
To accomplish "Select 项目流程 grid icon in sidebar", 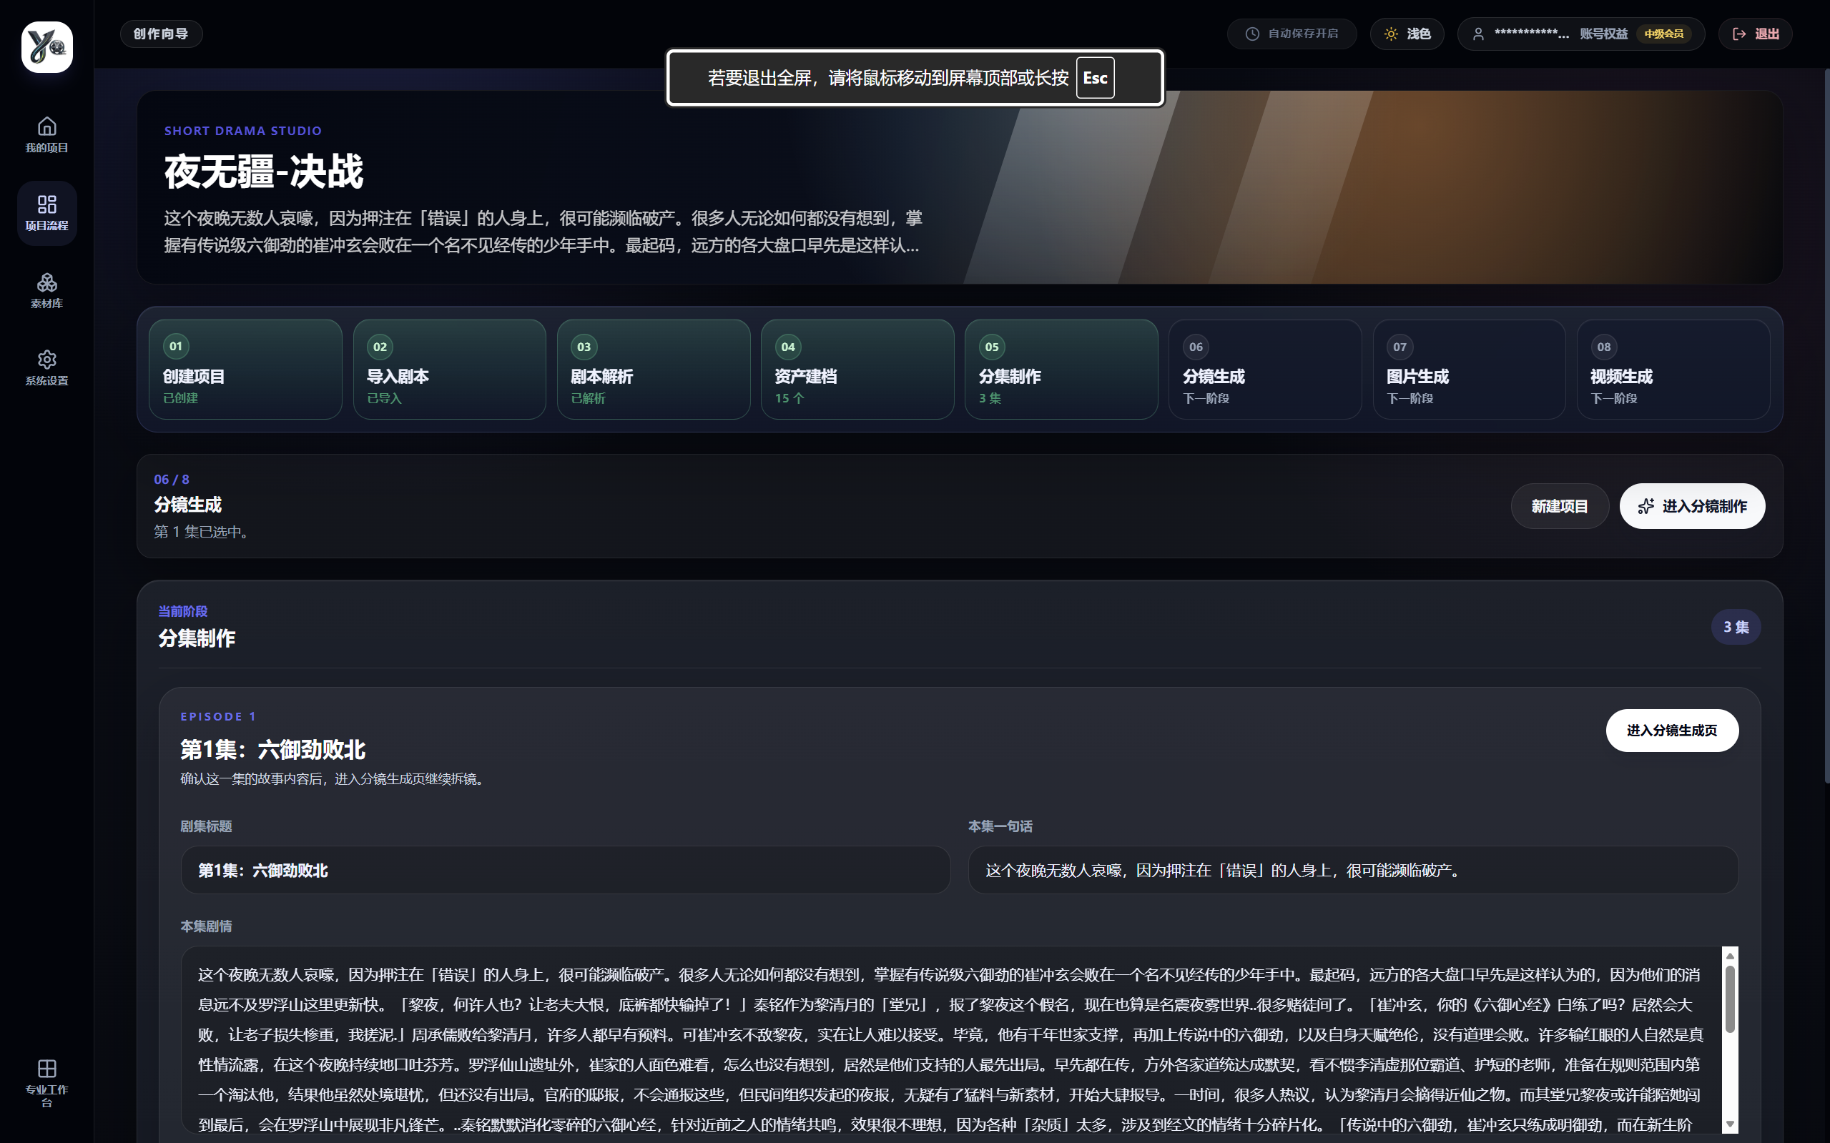I will (x=47, y=204).
